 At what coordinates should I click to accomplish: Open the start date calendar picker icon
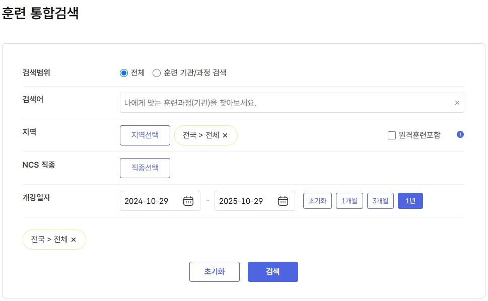(x=188, y=200)
